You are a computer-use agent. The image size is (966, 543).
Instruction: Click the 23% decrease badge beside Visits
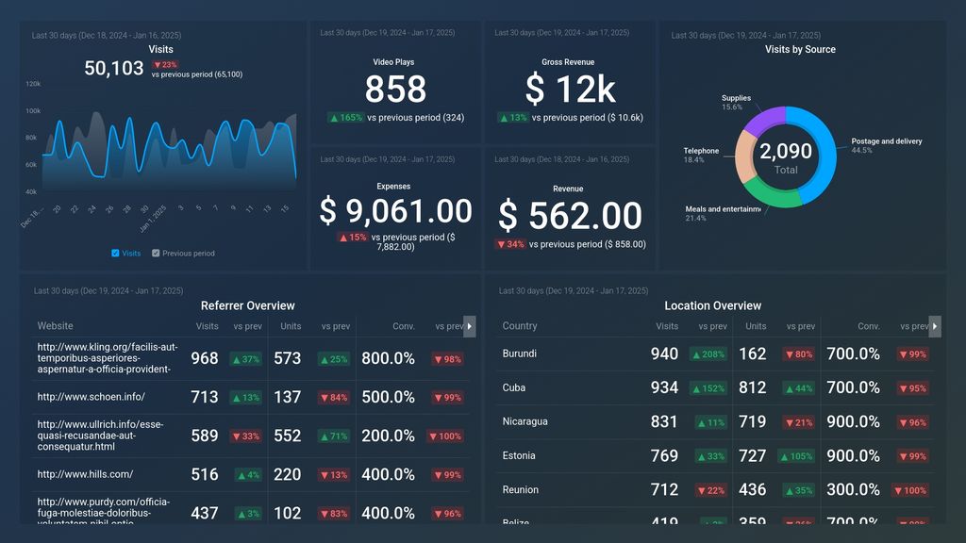(x=165, y=65)
